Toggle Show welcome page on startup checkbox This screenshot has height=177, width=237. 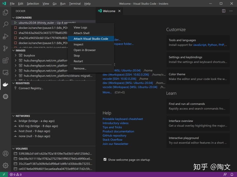(x=105, y=159)
